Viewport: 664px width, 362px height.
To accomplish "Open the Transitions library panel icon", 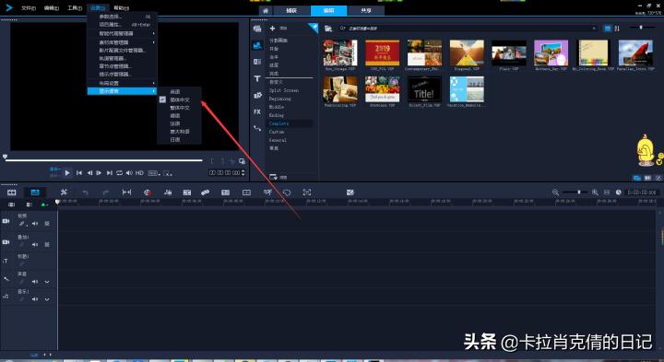I will pos(257,62).
